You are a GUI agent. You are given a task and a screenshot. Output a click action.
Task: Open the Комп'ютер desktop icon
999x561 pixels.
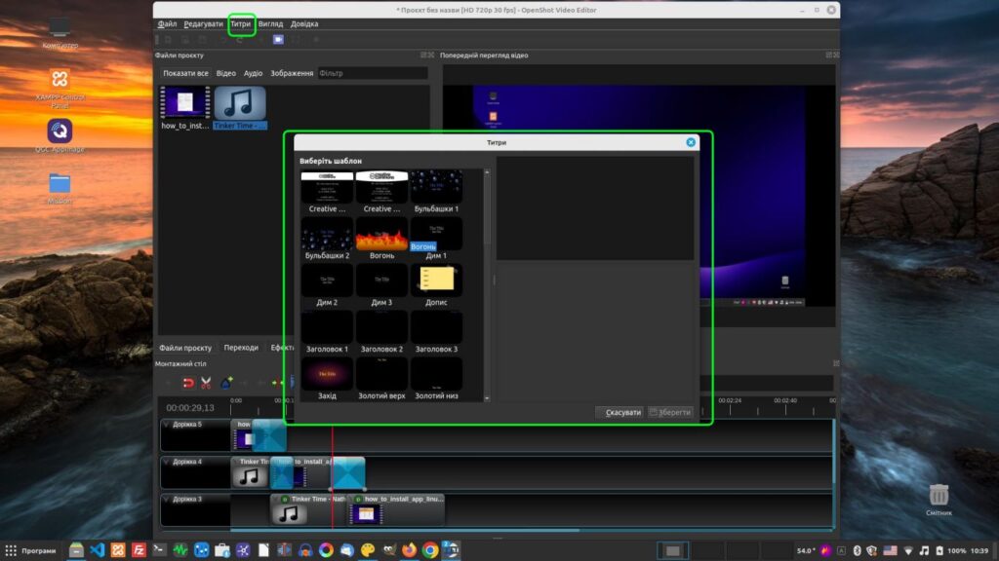pyautogui.click(x=60, y=33)
